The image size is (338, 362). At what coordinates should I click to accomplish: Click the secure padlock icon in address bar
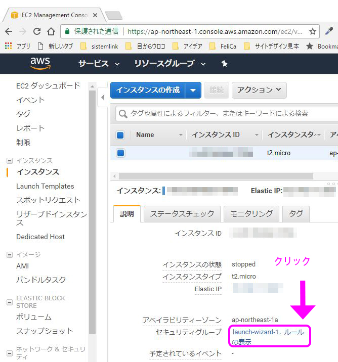67,31
